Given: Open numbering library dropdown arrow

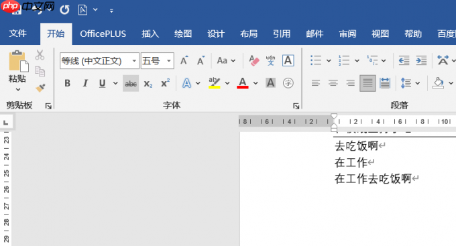Looking at the screenshot, I should [x=357, y=61].
